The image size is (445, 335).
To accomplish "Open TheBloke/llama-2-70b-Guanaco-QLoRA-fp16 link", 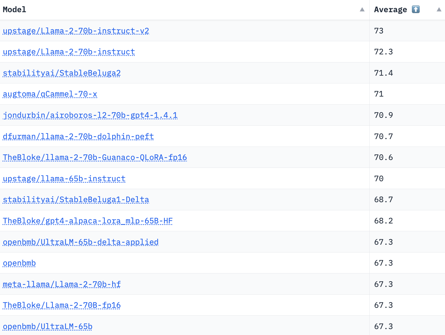I will point(95,157).
